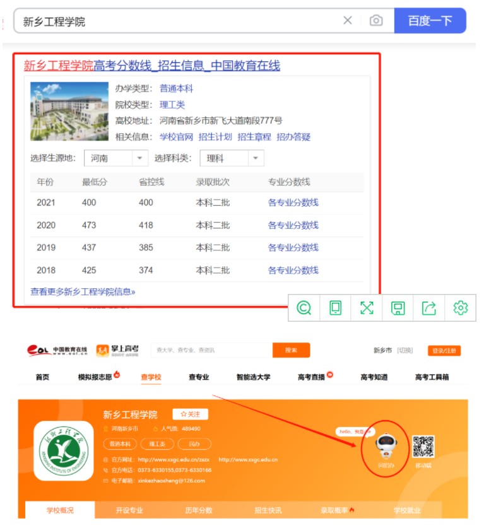This screenshot has width=484, height=528.
Task: Click the camera image-search icon
Action: point(376,21)
